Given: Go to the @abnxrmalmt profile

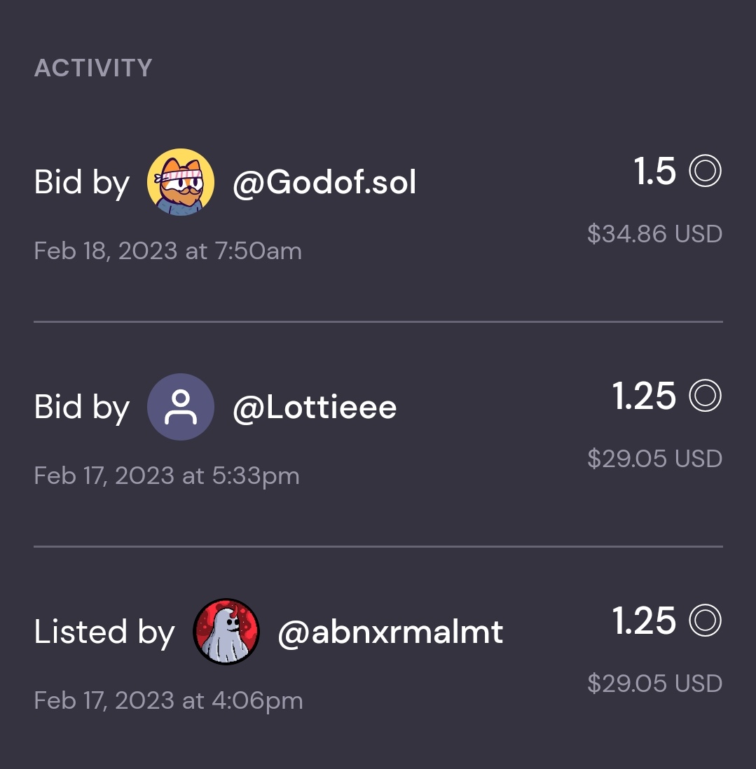Looking at the screenshot, I should 390,632.
